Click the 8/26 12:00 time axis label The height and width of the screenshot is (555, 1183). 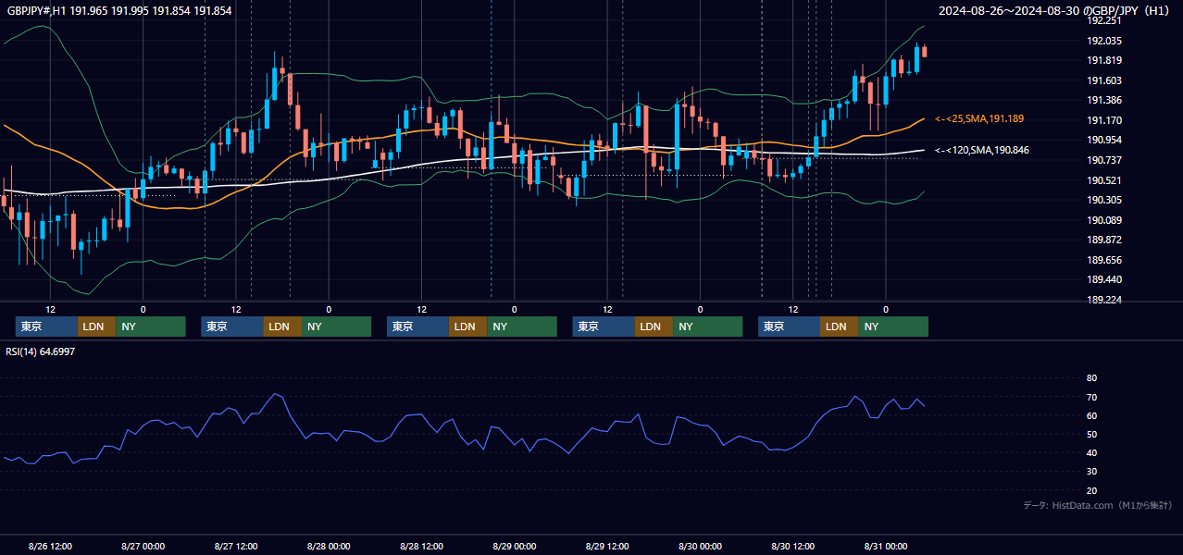tap(50, 546)
